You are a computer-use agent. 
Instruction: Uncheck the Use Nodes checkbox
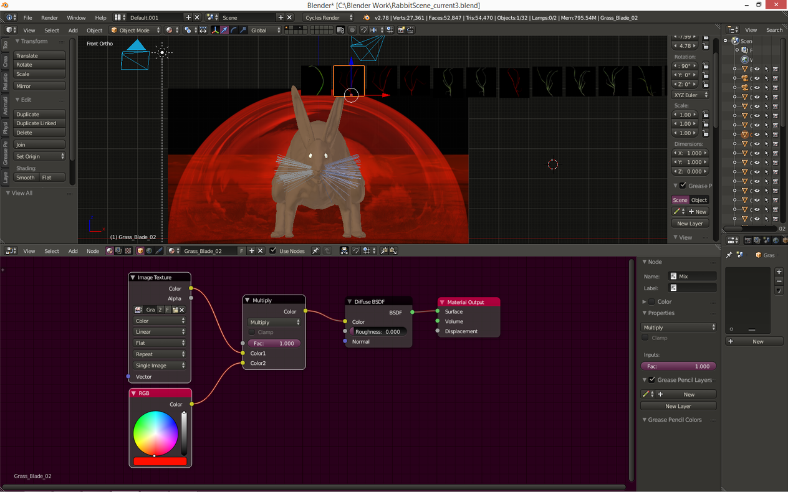pos(272,251)
